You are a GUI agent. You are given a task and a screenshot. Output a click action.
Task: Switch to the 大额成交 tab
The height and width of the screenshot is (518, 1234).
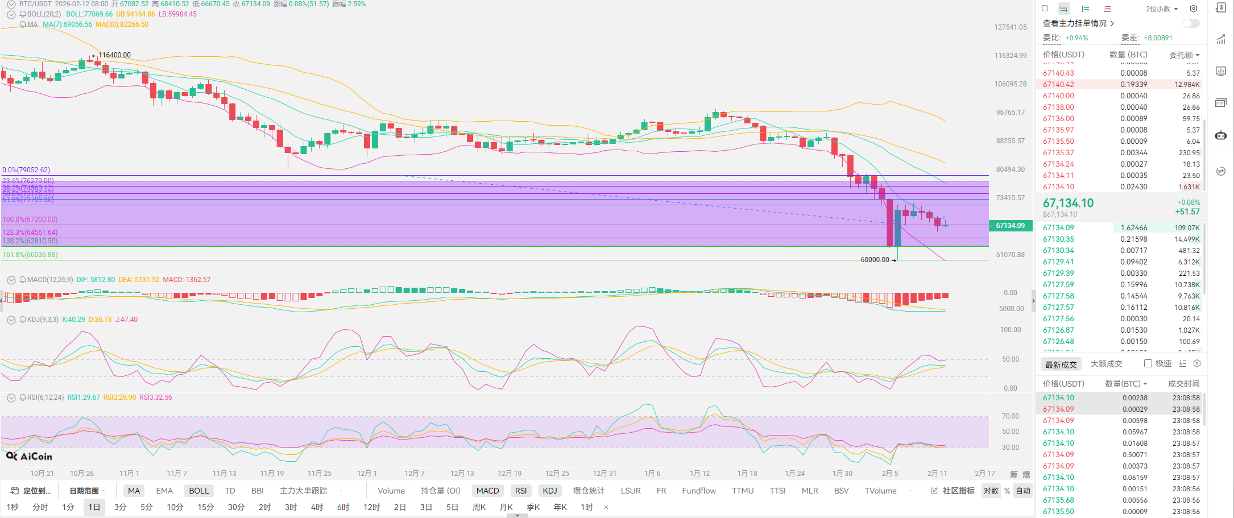pyautogui.click(x=1106, y=364)
